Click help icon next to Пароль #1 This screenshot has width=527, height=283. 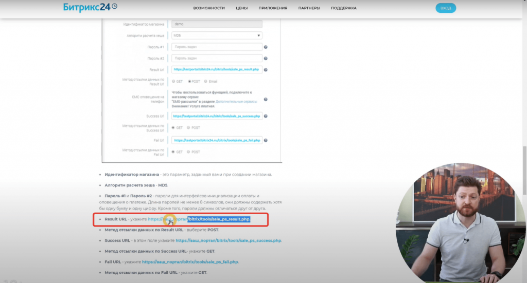[266, 47]
